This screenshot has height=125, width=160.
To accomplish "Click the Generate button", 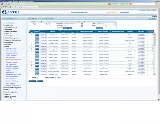I will coord(99,28).
